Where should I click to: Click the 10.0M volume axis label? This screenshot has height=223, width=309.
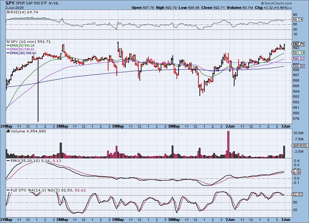[298, 133]
